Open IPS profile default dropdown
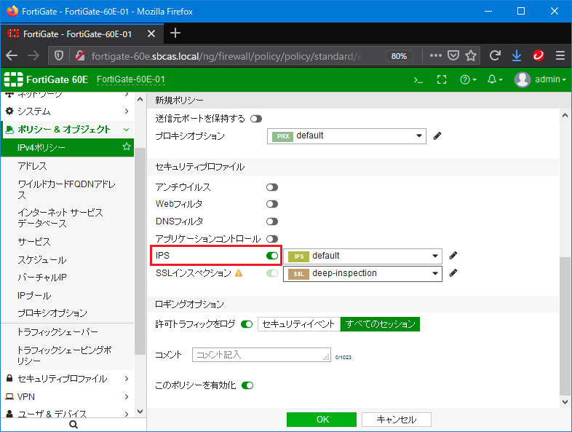 tap(362, 256)
